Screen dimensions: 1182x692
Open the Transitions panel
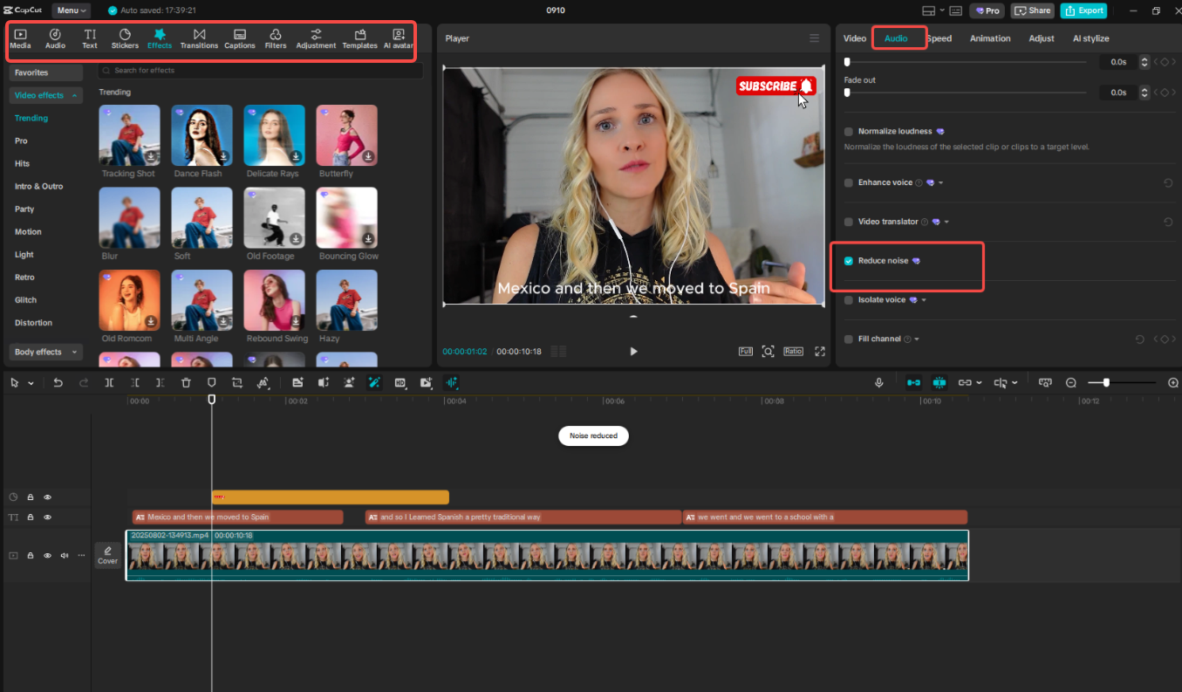[x=199, y=38]
